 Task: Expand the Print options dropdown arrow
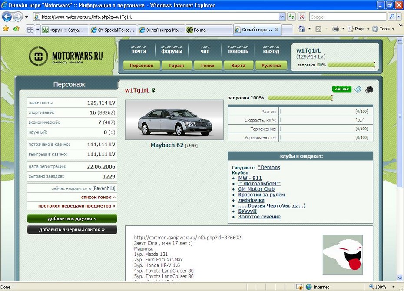pyautogui.click(x=343, y=29)
